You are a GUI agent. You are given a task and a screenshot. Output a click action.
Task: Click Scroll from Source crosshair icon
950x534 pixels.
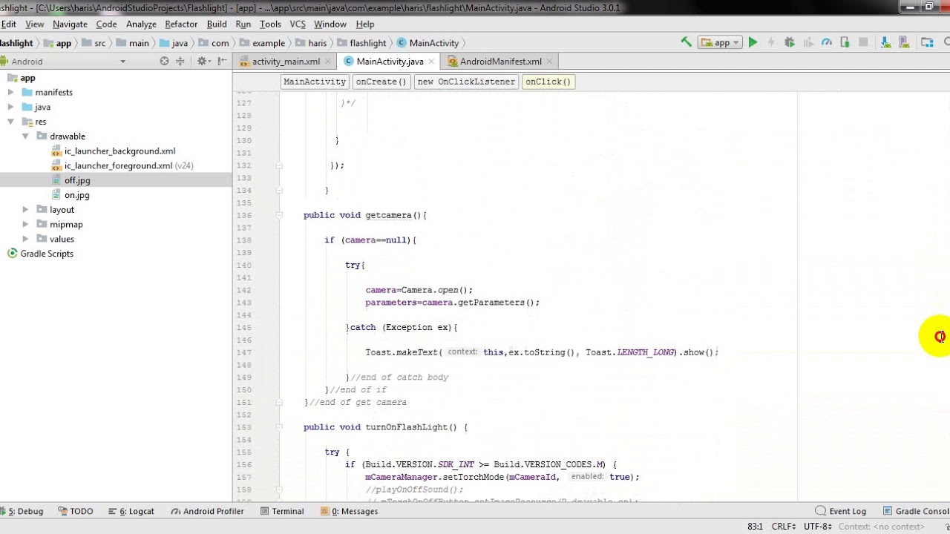pyautogui.click(x=164, y=62)
